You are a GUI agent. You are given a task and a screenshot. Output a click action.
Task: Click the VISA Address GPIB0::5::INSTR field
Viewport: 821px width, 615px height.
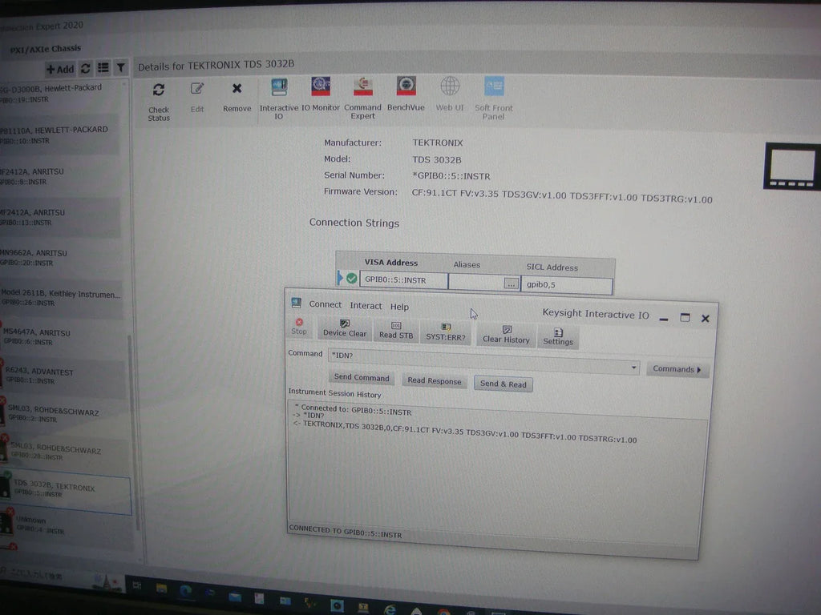pyautogui.click(x=403, y=280)
